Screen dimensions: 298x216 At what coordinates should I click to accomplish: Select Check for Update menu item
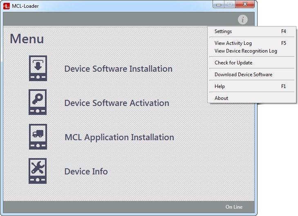(x=233, y=63)
